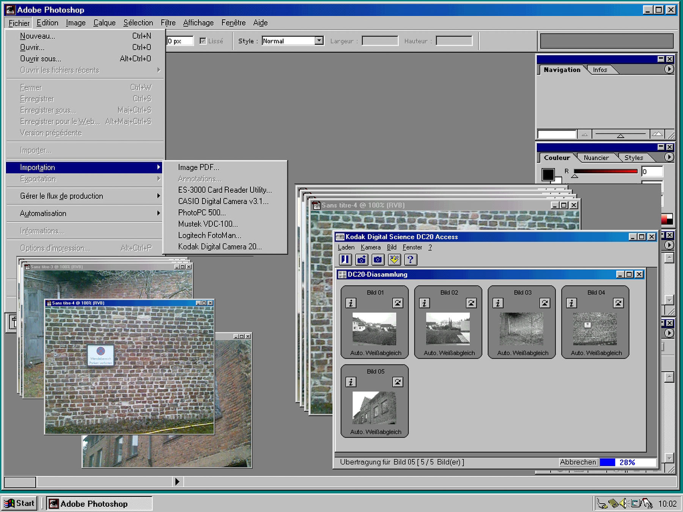Show info for Bild 04
The image size is (683, 512).
tap(572, 303)
